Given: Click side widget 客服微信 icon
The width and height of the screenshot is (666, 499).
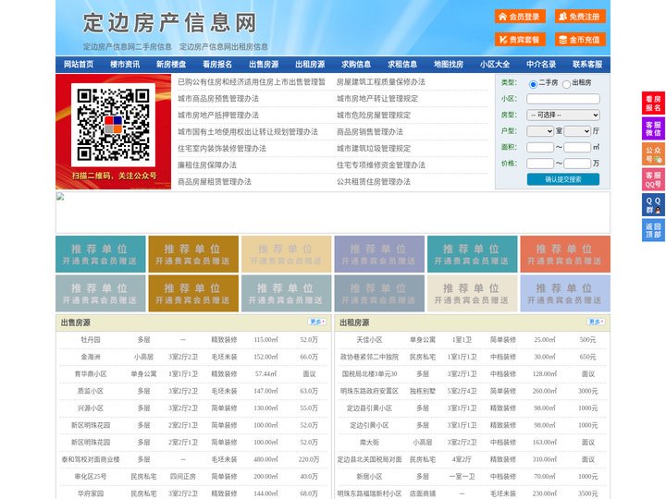Looking at the screenshot, I should (653, 128).
